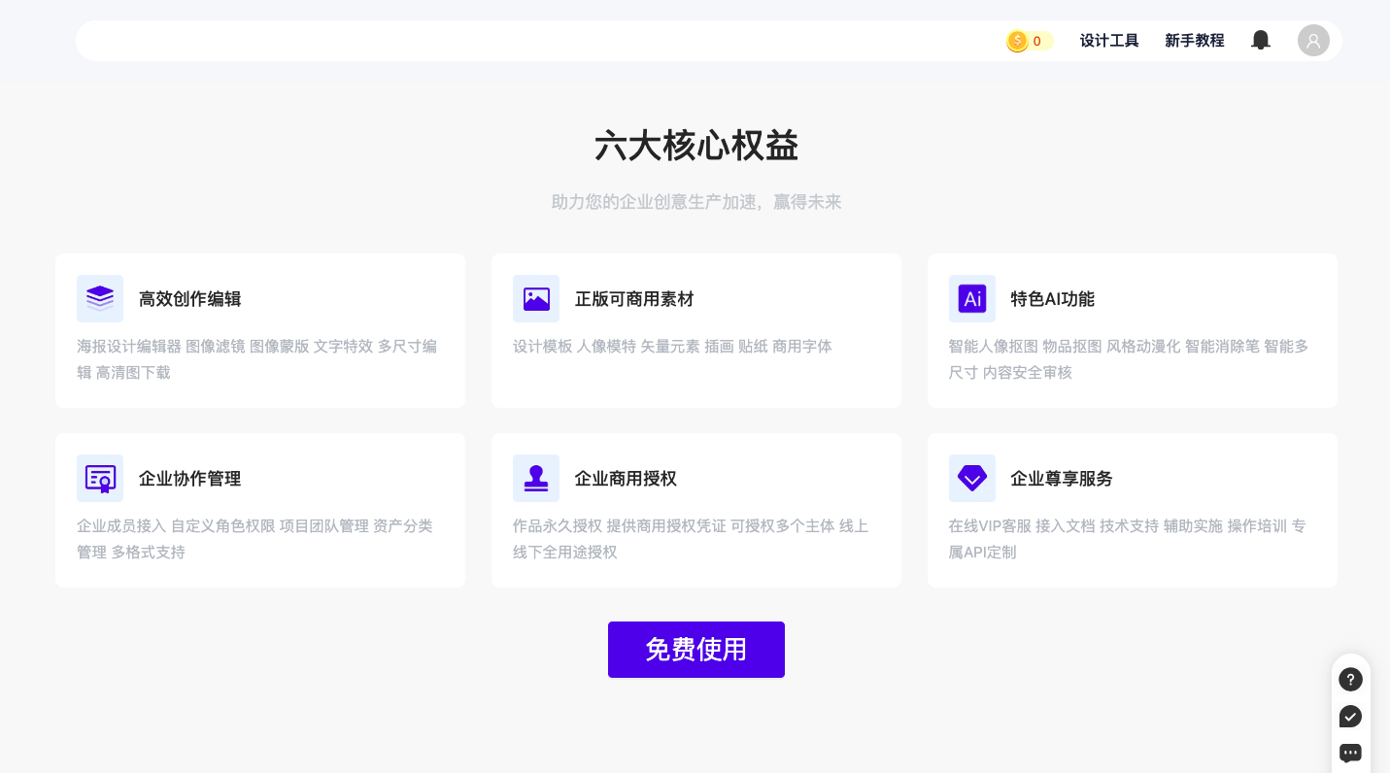The width and height of the screenshot is (1390, 773).
Task: Click the search input field at the top
Action: (x=486, y=41)
